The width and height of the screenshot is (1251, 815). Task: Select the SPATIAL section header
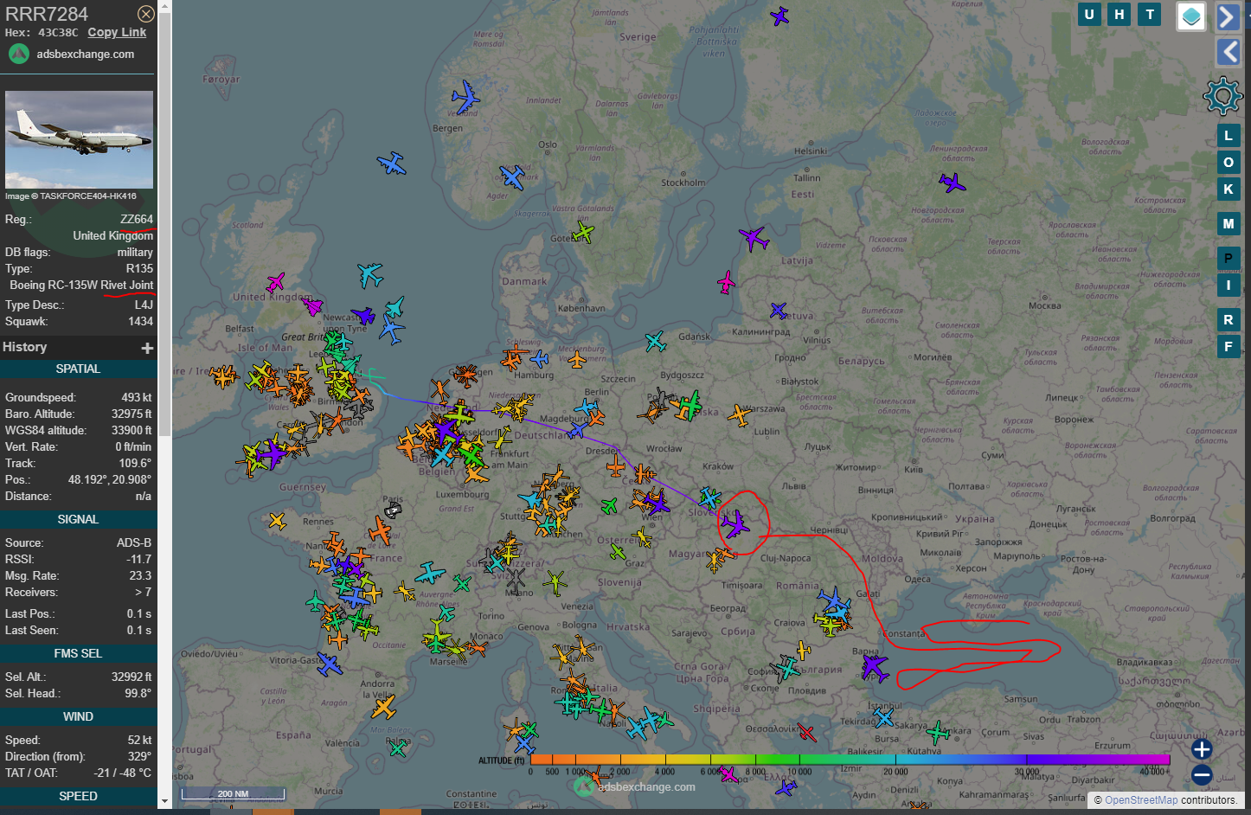point(78,369)
